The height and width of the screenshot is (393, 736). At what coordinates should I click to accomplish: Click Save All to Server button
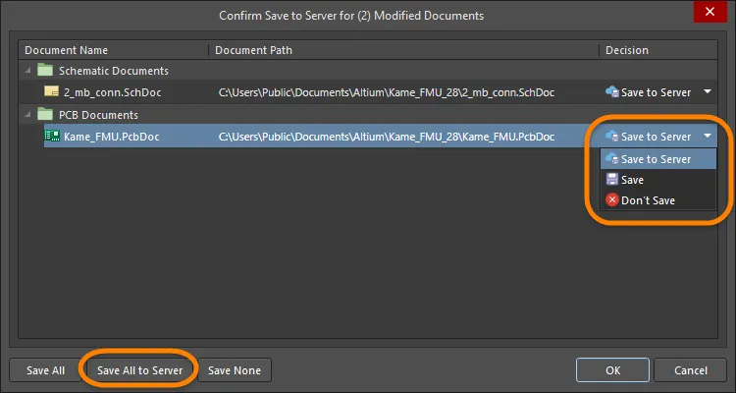[139, 370]
